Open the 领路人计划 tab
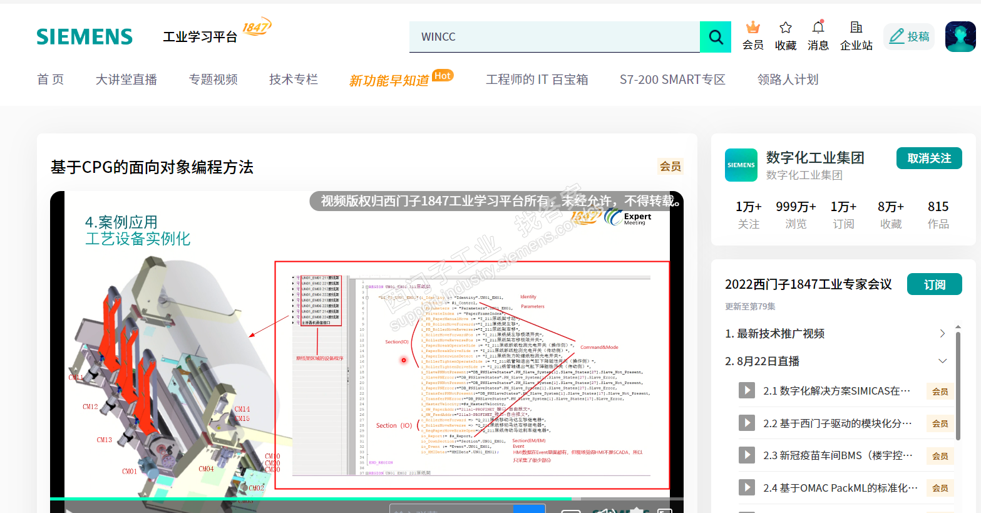 pos(788,80)
